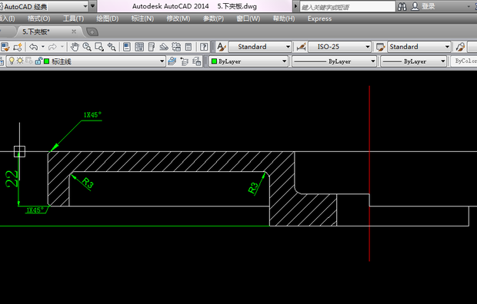Open the 工具(T) menu

point(73,18)
